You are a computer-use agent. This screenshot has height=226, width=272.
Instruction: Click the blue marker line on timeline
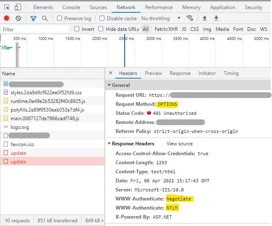125,51
